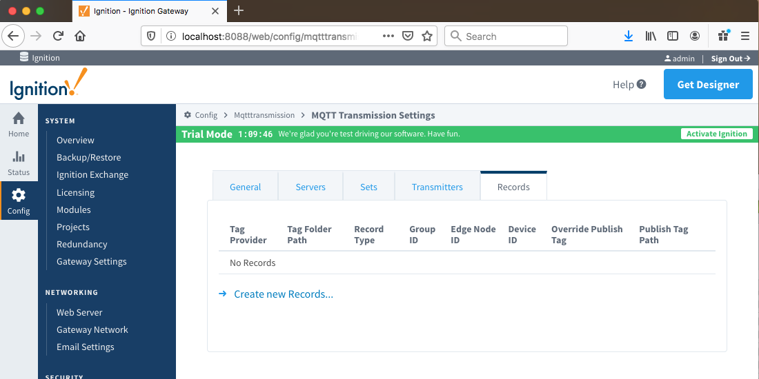Open the Status section chart icon
759x379 pixels.
tap(19, 156)
